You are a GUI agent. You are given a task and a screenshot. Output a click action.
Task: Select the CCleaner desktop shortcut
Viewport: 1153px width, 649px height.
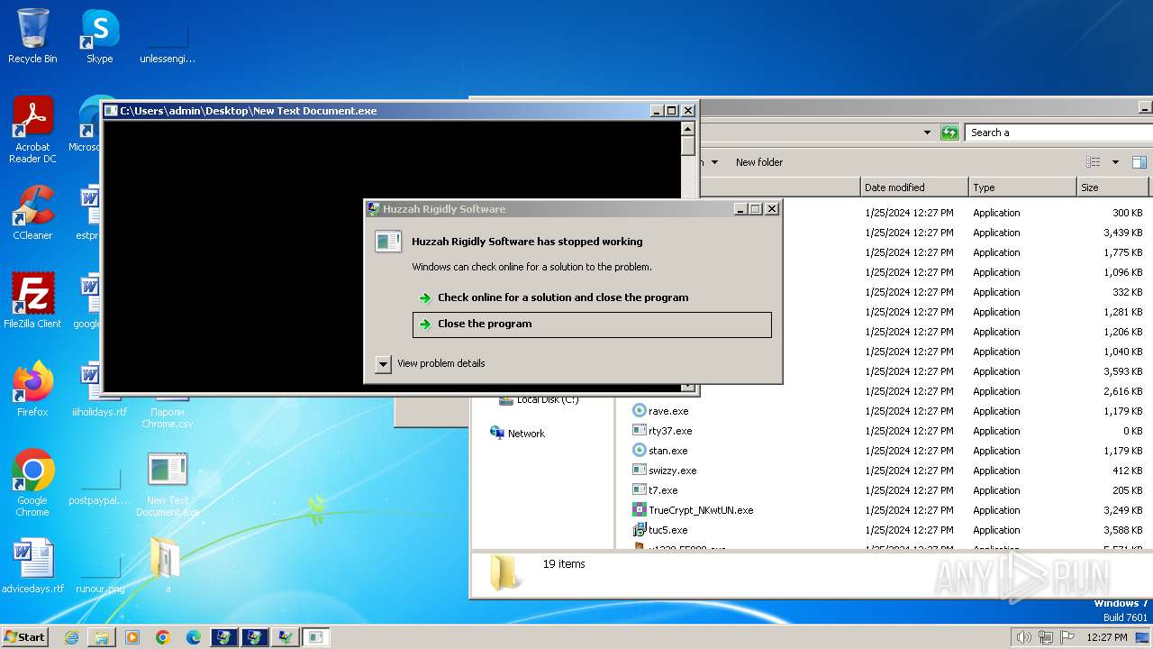(32, 213)
